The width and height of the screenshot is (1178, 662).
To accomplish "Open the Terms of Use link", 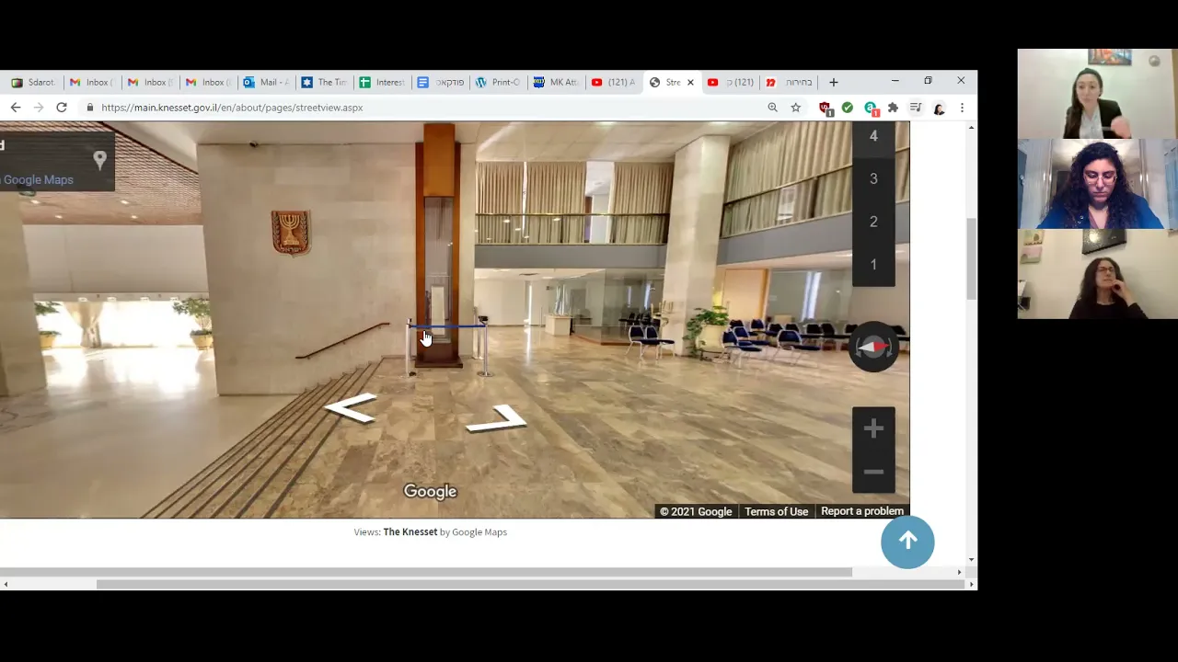I will tap(776, 512).
